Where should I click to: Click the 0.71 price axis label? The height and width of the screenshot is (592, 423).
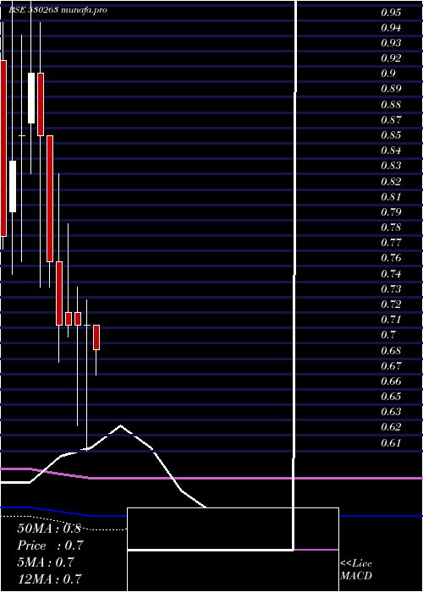pos(391,320)
